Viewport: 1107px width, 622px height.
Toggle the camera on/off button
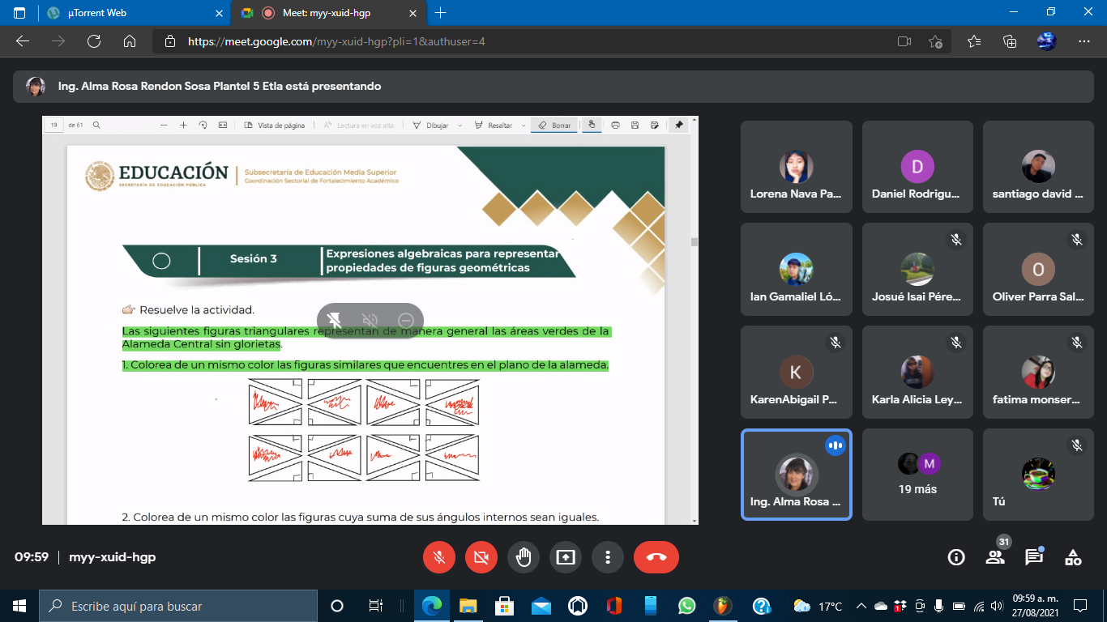pos(481,557)
